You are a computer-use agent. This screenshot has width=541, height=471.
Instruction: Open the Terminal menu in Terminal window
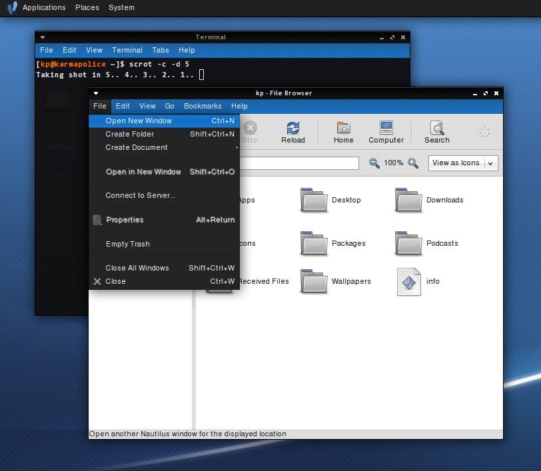tap(127, 50)
